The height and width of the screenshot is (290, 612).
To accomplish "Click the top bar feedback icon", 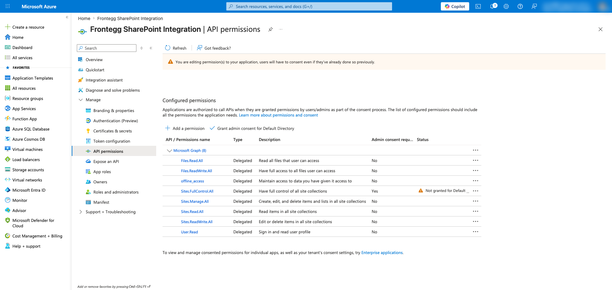I will [534, 6].
